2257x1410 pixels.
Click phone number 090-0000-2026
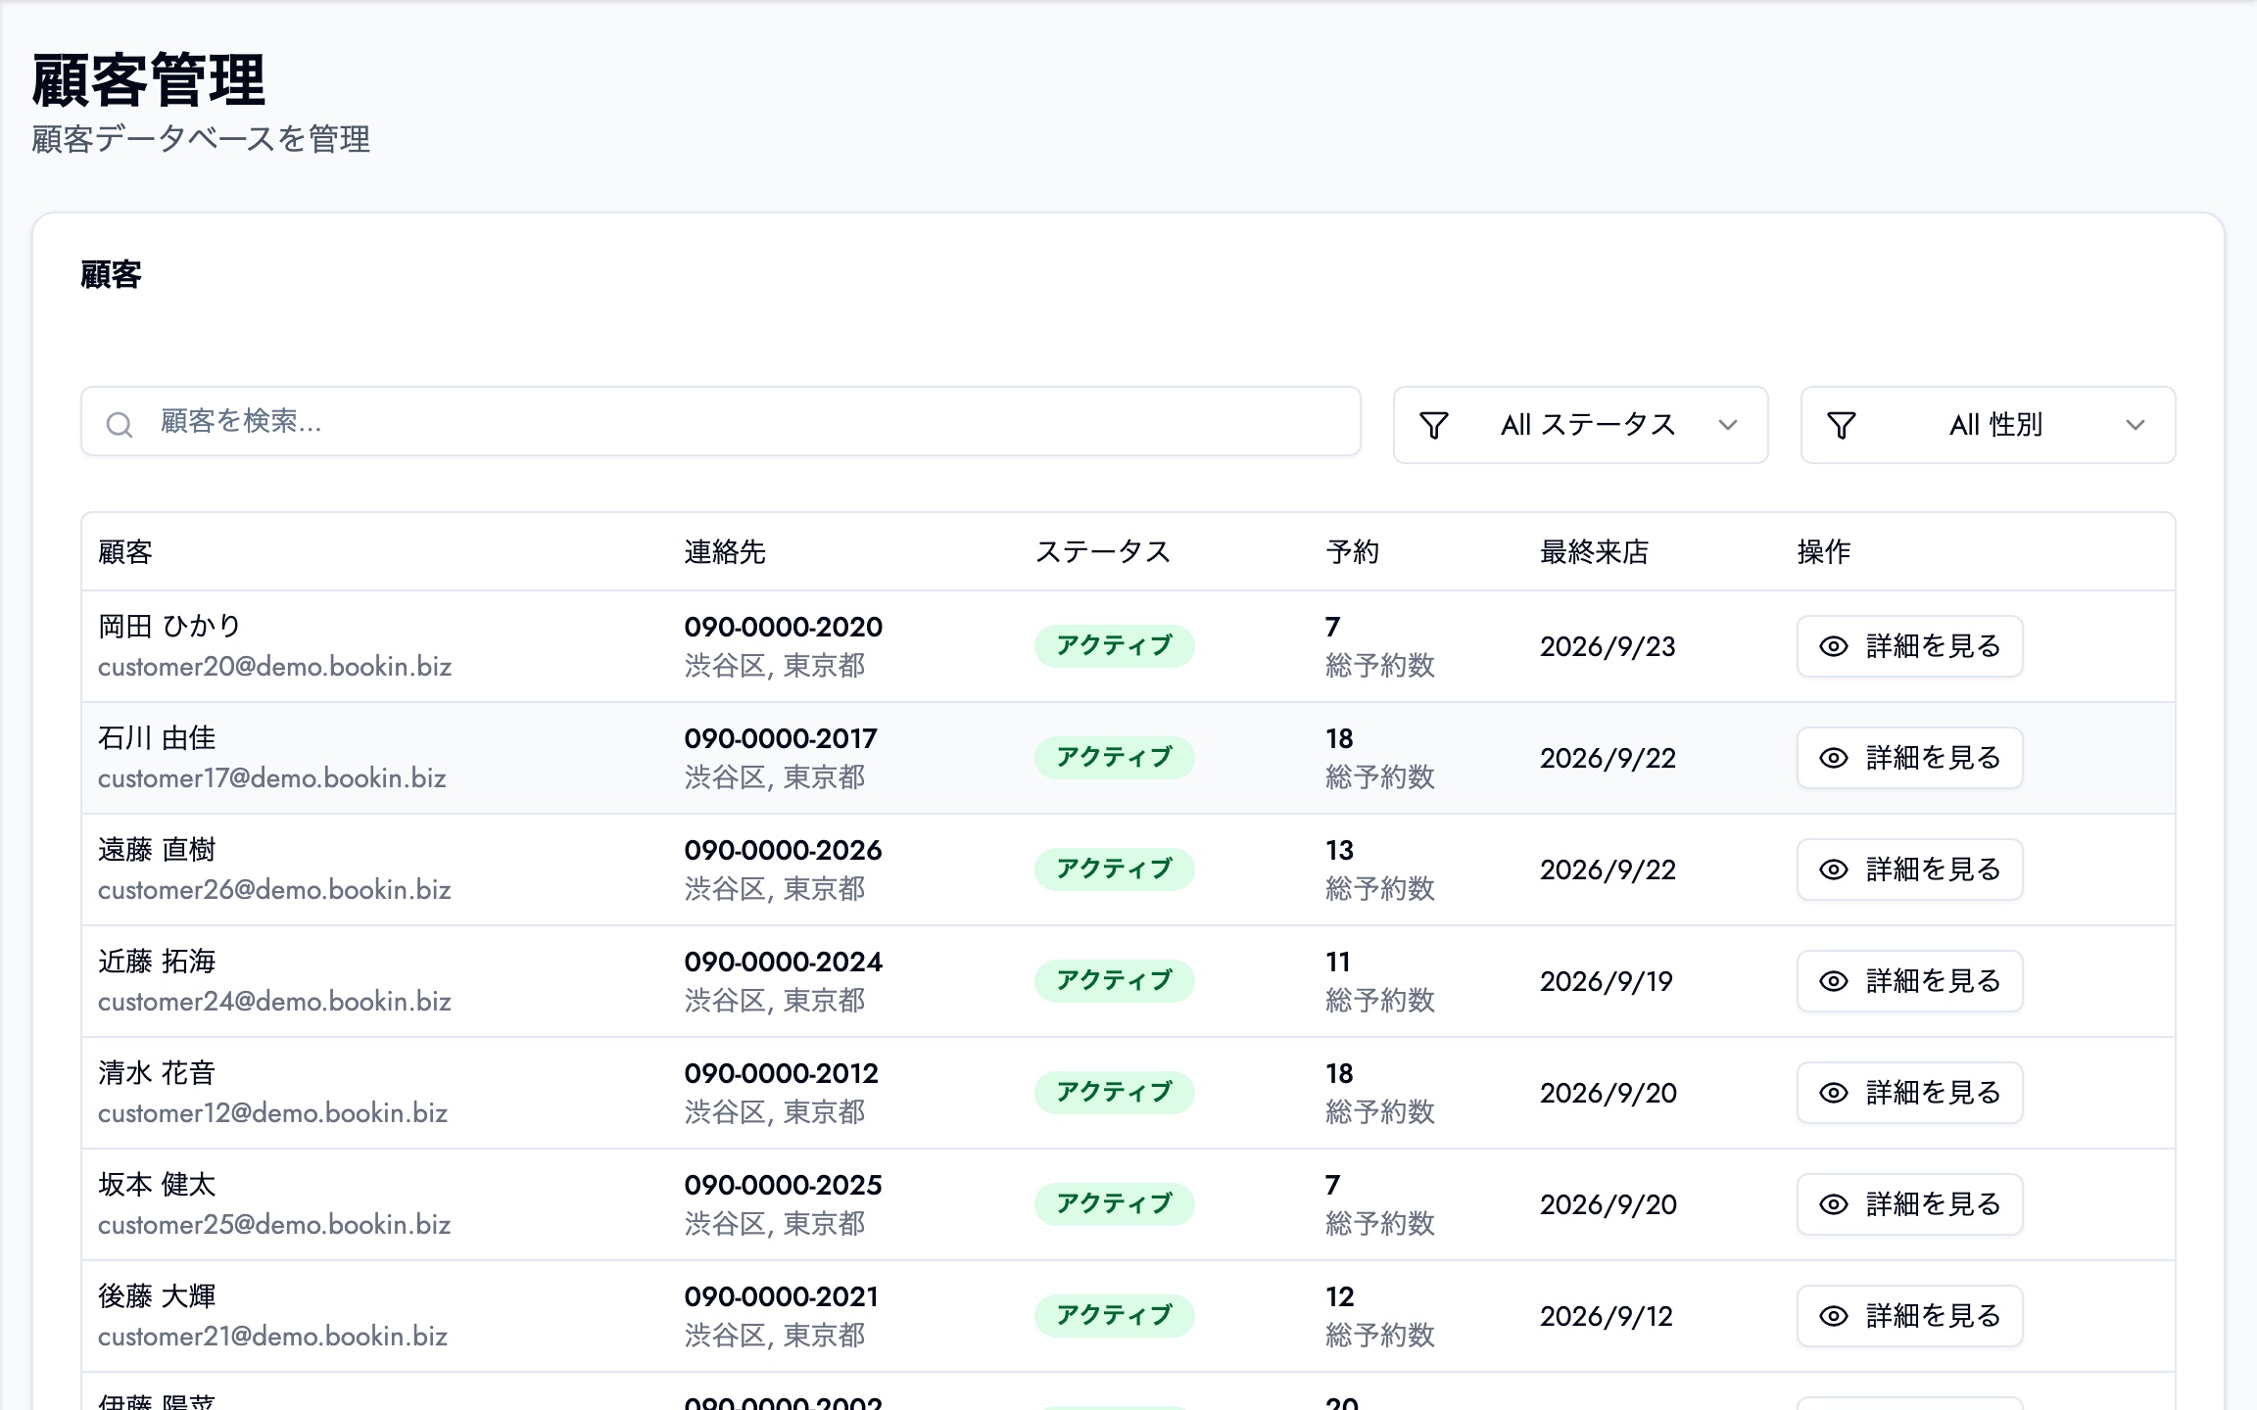[x=784, y=850]
